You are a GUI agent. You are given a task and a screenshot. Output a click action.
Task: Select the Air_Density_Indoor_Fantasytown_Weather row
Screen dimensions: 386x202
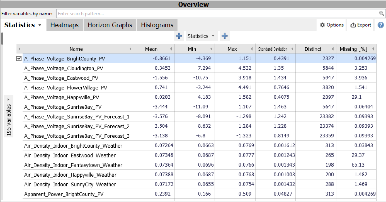(73, 165)
